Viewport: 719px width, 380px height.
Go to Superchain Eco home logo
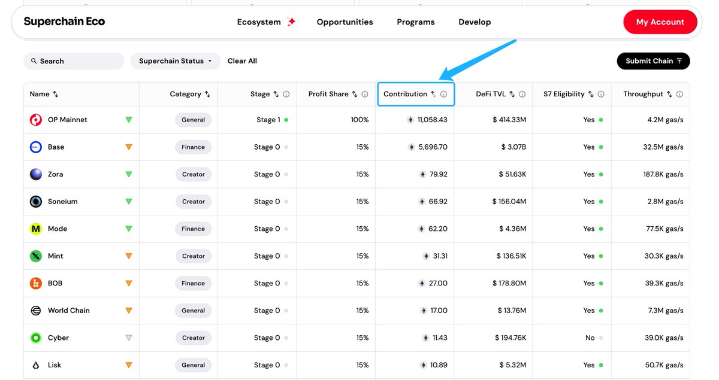tap(64, 22)
